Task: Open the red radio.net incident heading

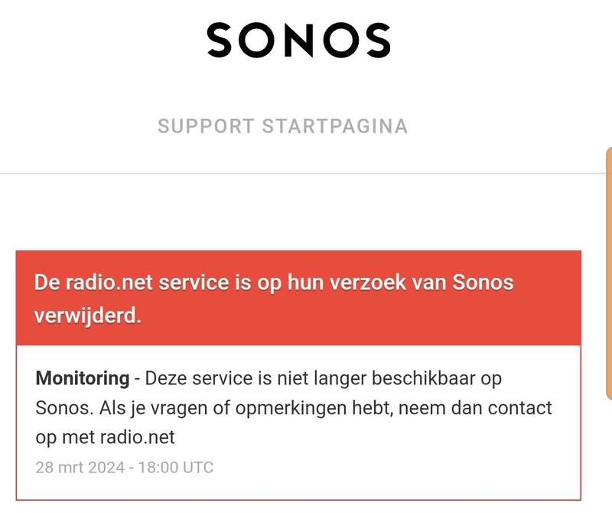Action: tap(274, 299)
